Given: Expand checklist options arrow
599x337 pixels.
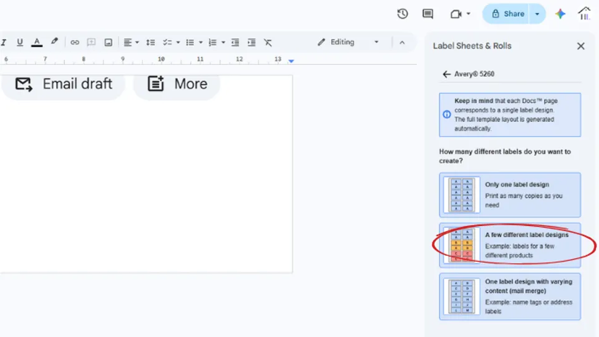Looking at the screenshot, I should coord(178,42).
